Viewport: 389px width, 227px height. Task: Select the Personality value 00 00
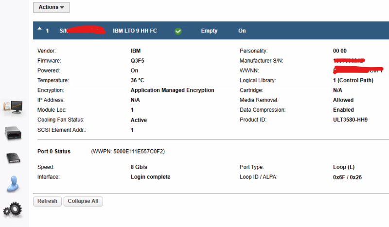(339, 51)
